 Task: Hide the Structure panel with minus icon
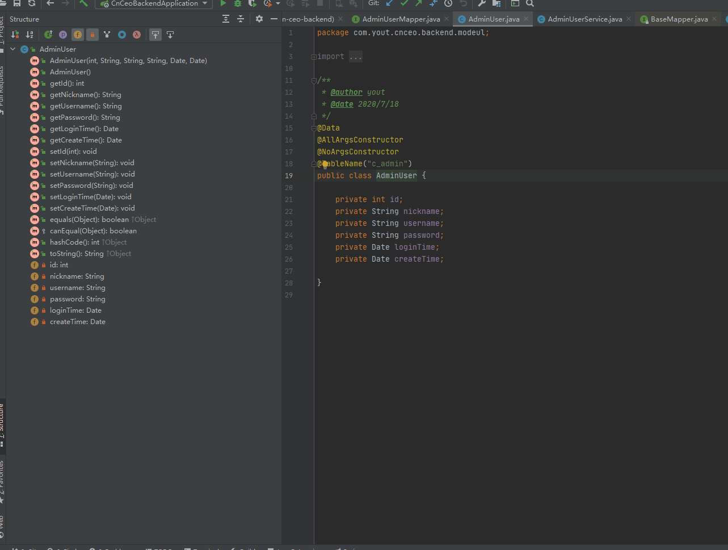pyautogui.click(x=274, y=19)
